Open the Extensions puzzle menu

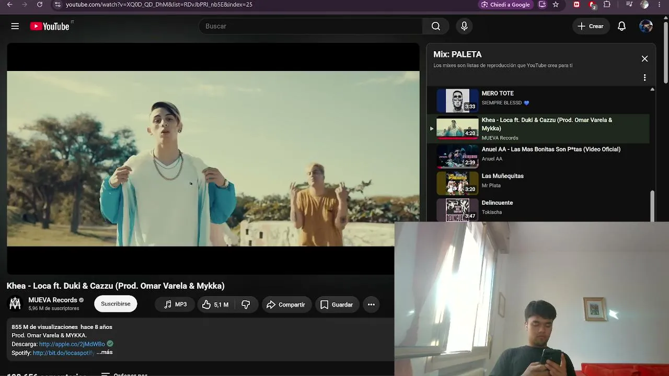coord(607,5)
